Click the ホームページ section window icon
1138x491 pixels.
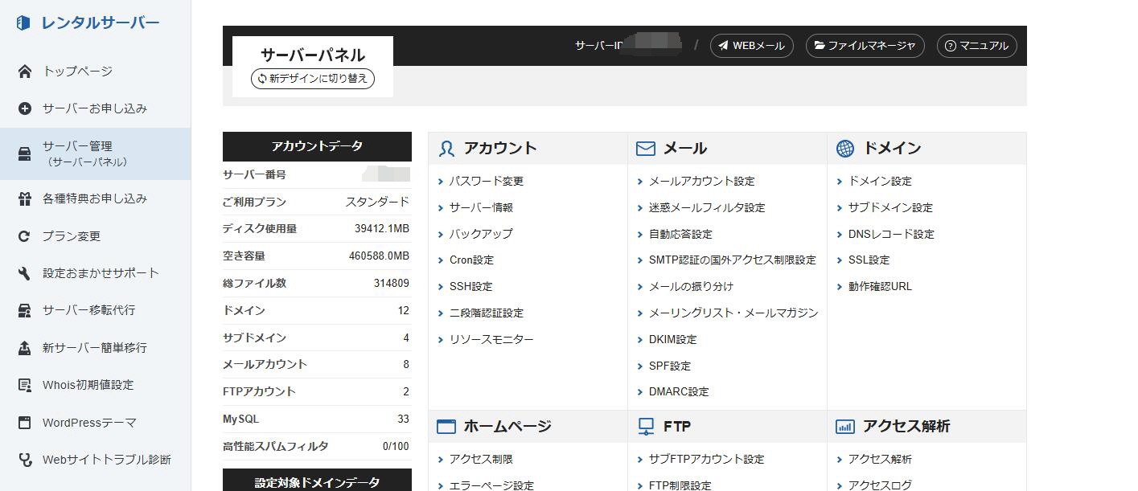pos(446,427)
